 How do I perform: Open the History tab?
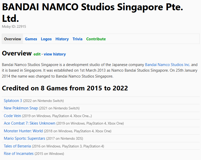(x=62, y=39)
